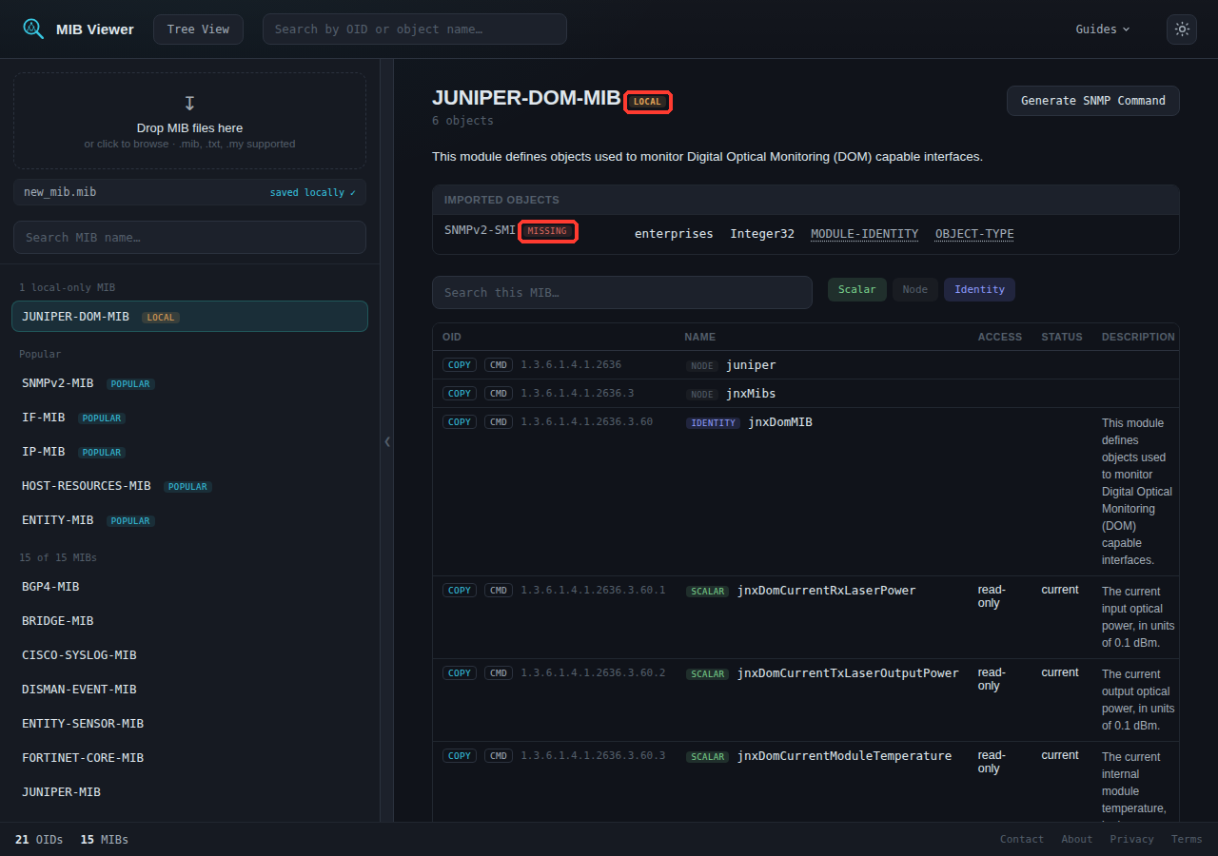Open SNMPv2-MIB from the Popular list
Image resolution: width=1218 pixels, height=856 pixels.
[x=189, y=383]
